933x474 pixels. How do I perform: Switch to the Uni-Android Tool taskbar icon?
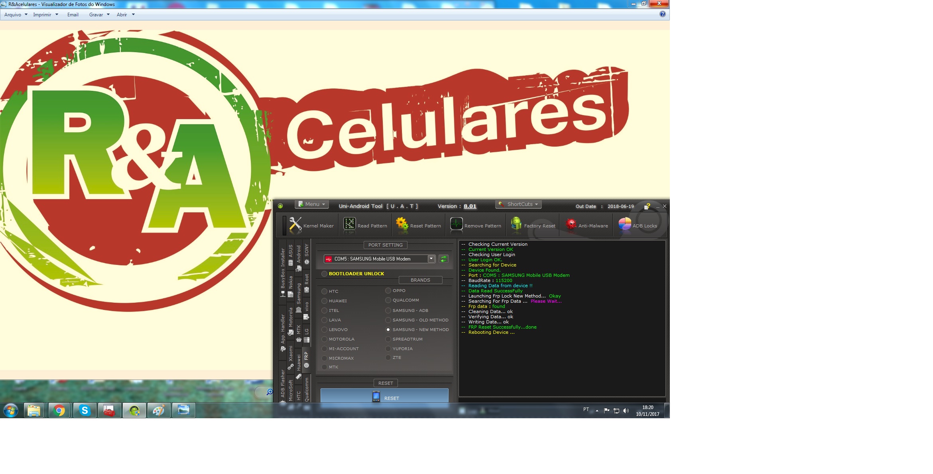pos(134,410)
